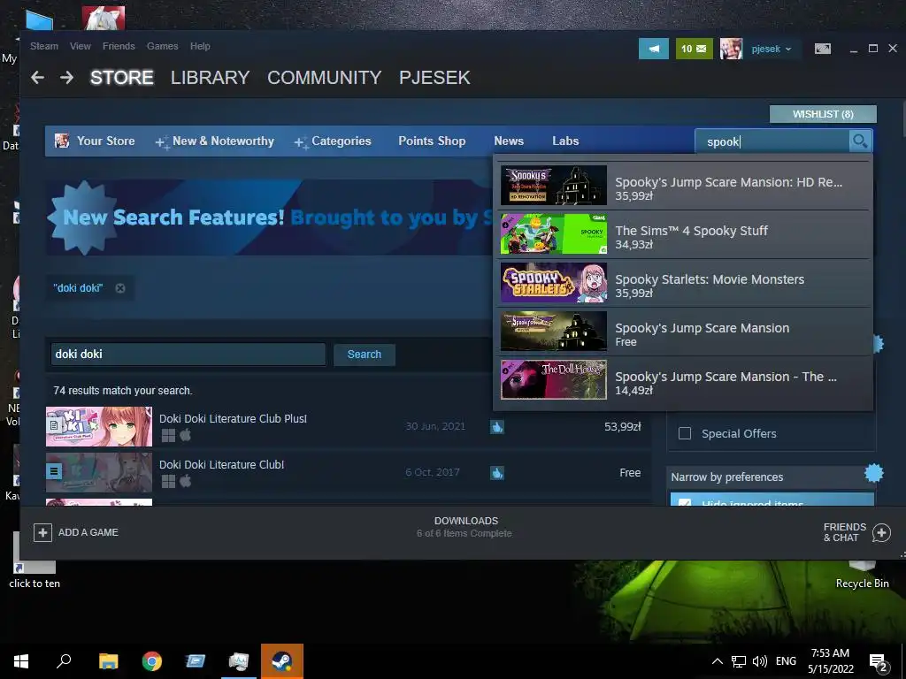Toggle Hide ignored items checkbox
The width and height of the screenshot is (906, 679).
tap(685, 502)
